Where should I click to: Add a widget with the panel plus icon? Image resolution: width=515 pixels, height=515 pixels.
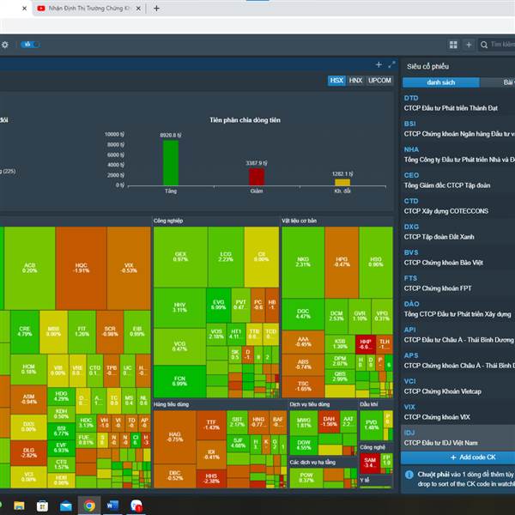point(379,64)
